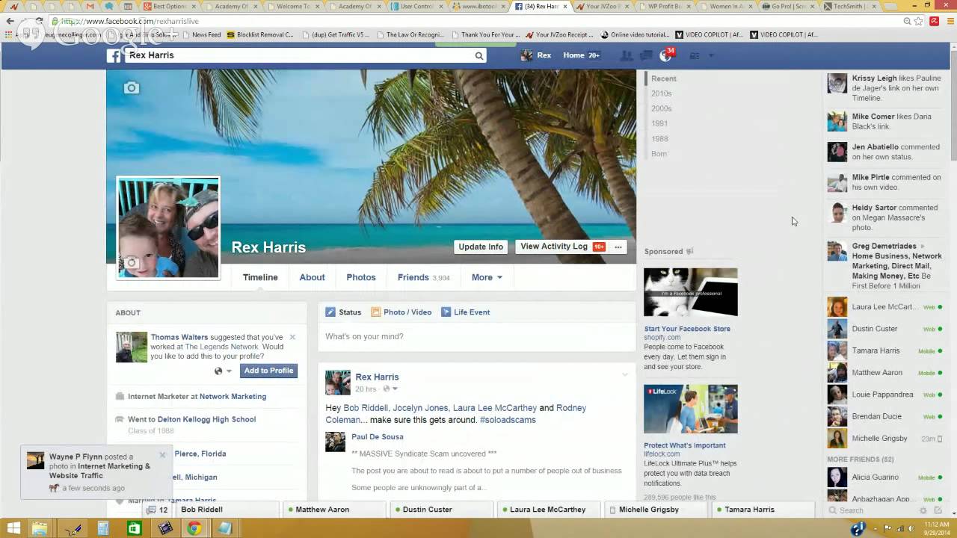Click Add to Profile button
The width and height of the screenshot is (957, 538).
tap(268, 371)
